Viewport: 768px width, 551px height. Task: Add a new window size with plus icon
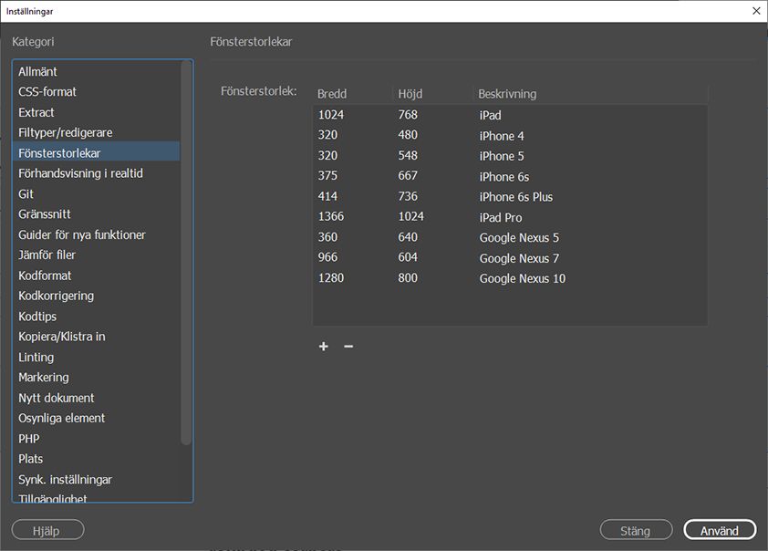pos(323,347)
